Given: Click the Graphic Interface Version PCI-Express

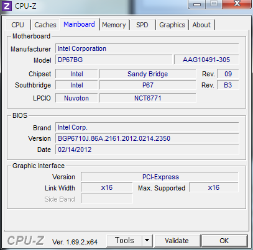Looking at the screenshot, I should (x=160, y=177).
